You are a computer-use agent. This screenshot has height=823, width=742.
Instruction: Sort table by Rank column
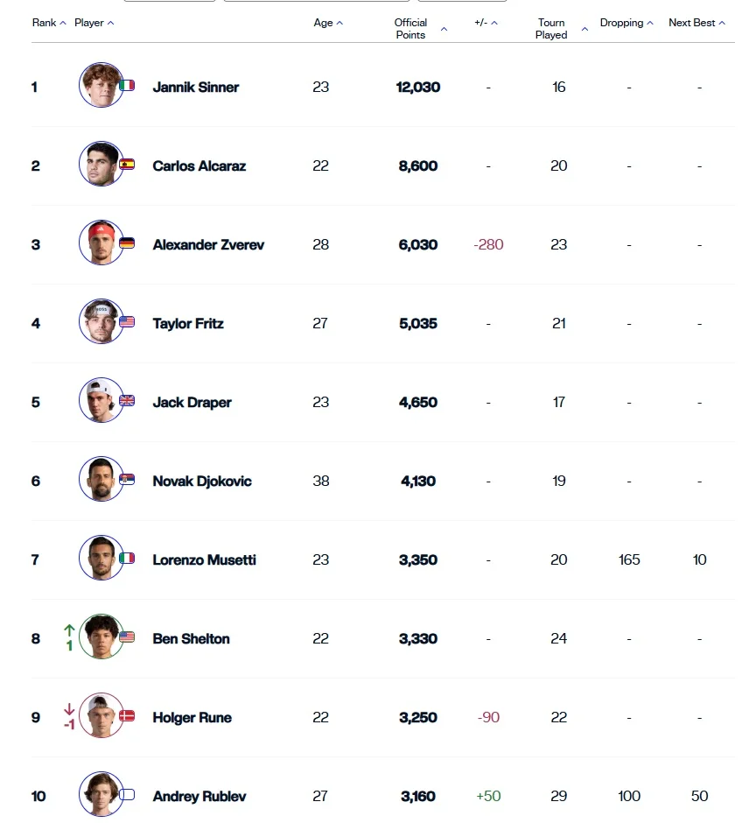pos(49,23)
